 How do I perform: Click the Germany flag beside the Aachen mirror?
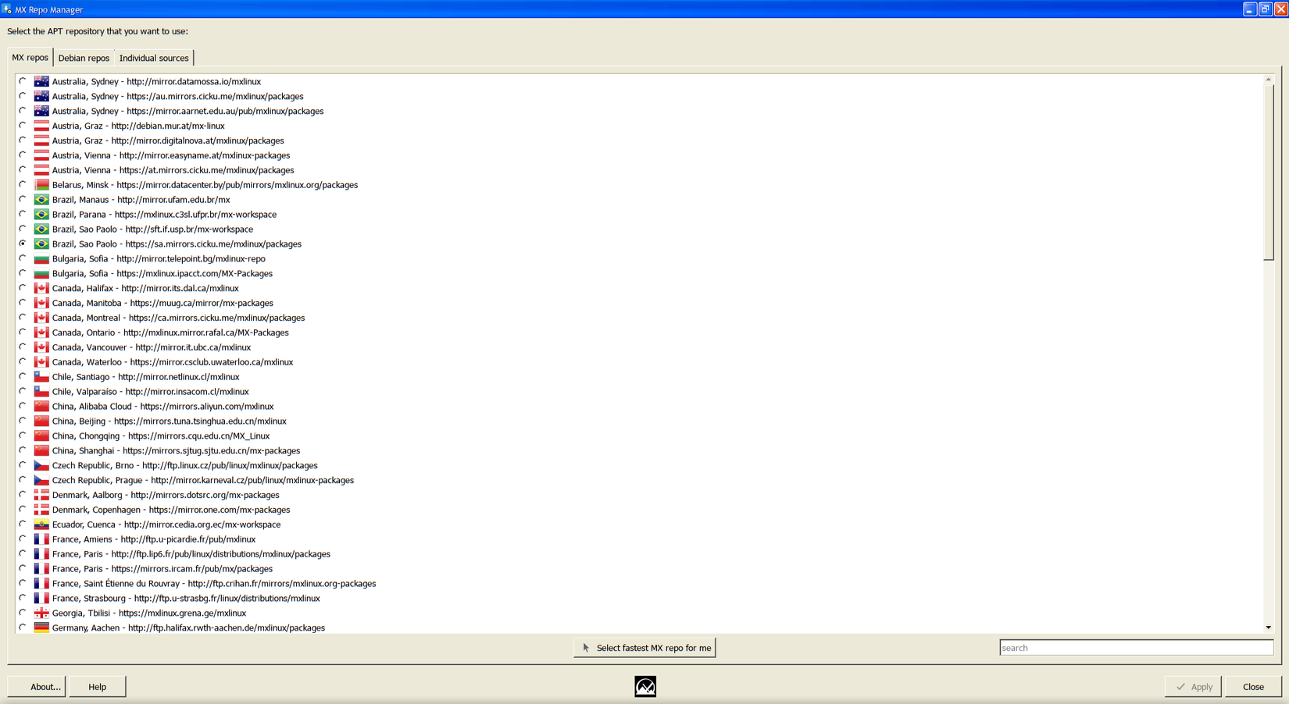(x=41, y=628)
